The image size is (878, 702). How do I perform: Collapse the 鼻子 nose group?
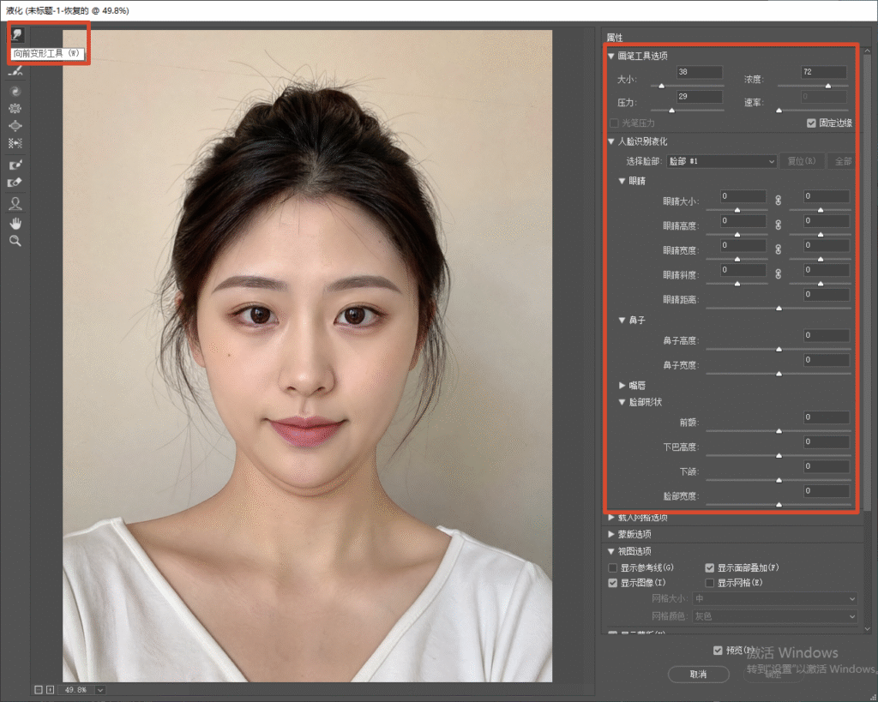622,321
